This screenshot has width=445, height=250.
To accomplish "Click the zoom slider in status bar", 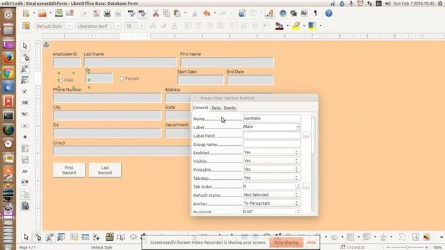I will click(407, 247).
